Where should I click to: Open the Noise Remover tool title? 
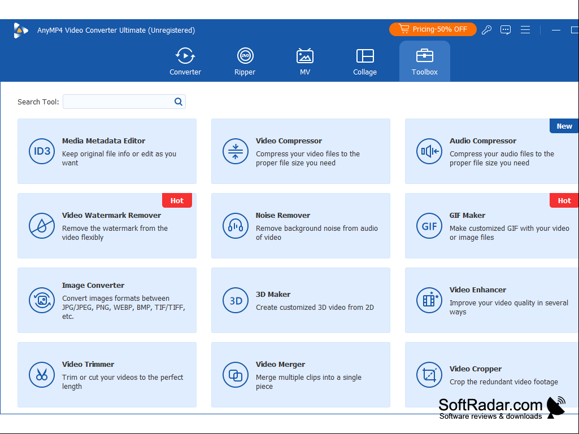click(283, 215)
